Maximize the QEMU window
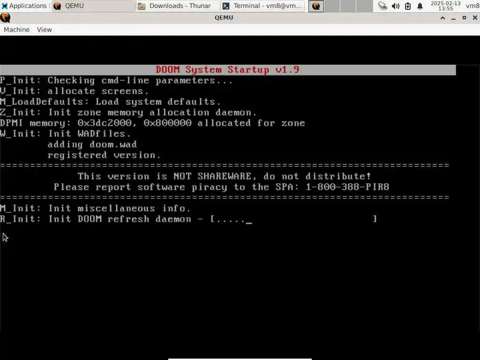This screenshot has height=360, width=480. pos(464,18)
